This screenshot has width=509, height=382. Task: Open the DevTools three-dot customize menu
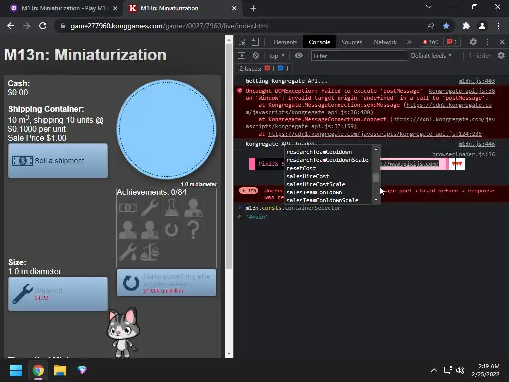(x=487, y=42)
